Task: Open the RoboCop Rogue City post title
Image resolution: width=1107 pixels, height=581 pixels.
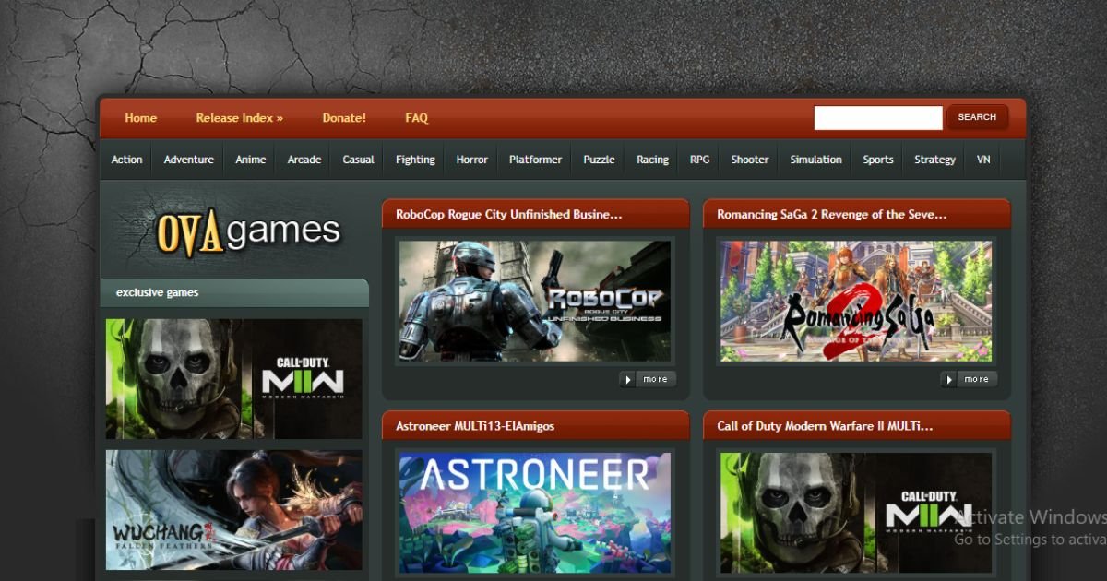Action: point(509,214)
